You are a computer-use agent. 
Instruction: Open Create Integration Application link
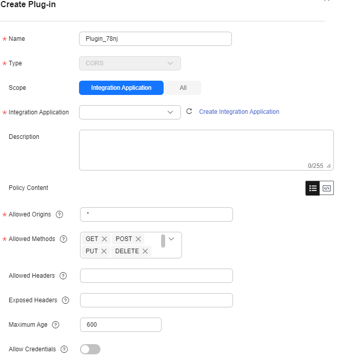point(239,112)
